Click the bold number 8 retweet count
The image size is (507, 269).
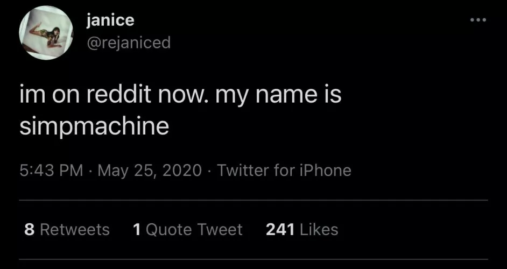tap(30, 230)
